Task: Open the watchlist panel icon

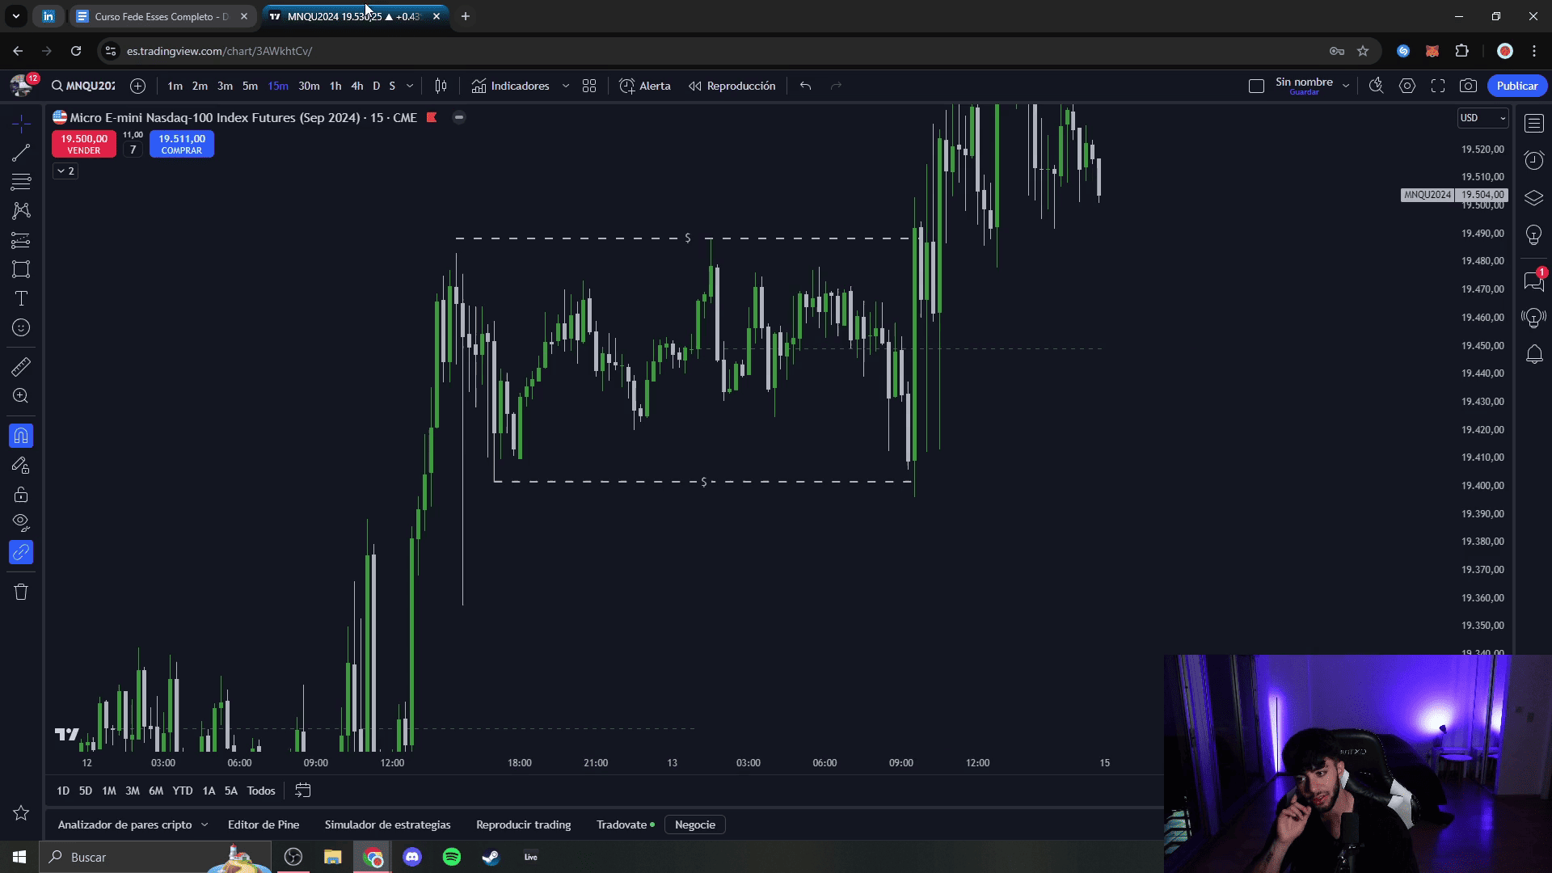Action: pyautogui.click(x=1533, y=123)
